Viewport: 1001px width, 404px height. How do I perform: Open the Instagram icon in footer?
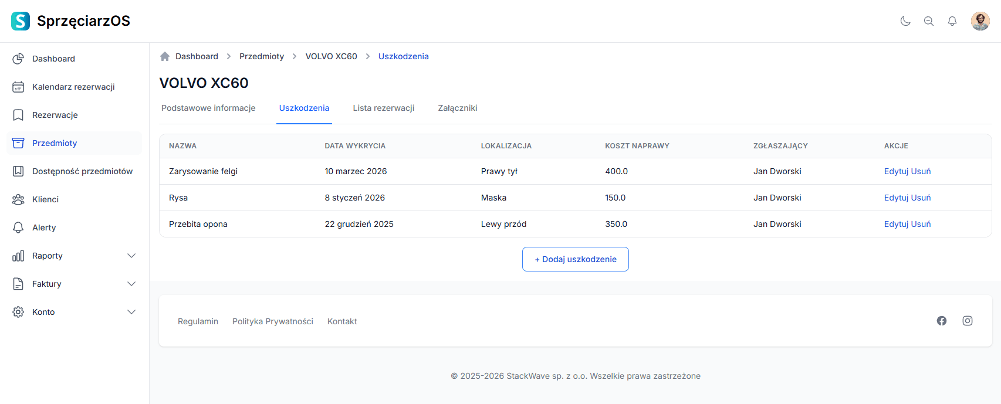coord(968,321)
